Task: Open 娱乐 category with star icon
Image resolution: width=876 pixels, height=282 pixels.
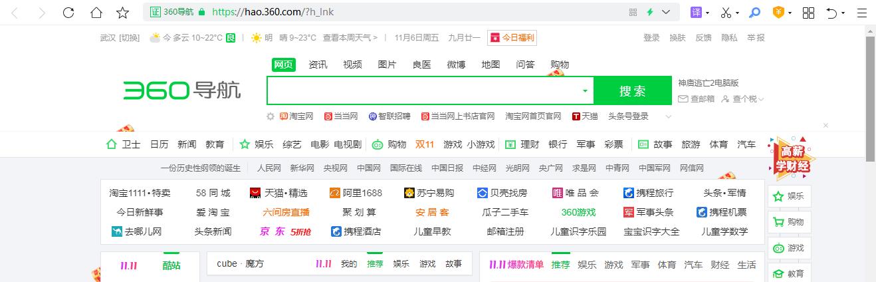Action: 256,144
